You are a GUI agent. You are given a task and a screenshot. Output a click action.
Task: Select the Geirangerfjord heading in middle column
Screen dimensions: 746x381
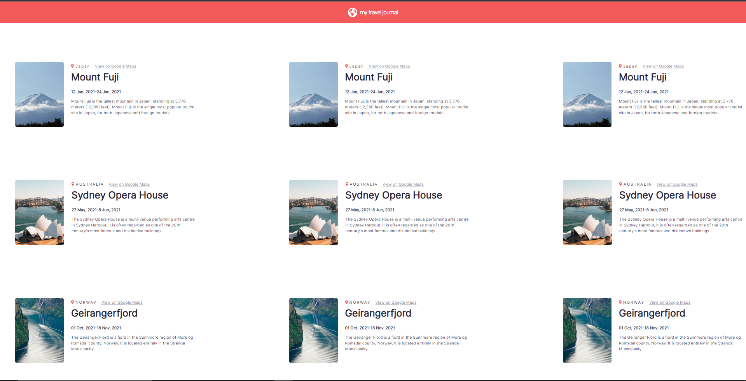pyautogui.click(x=378, y=313)
